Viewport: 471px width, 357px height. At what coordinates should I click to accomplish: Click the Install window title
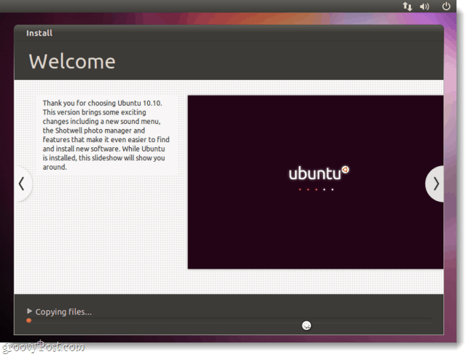pyautogui.click(x=39, y=33)
